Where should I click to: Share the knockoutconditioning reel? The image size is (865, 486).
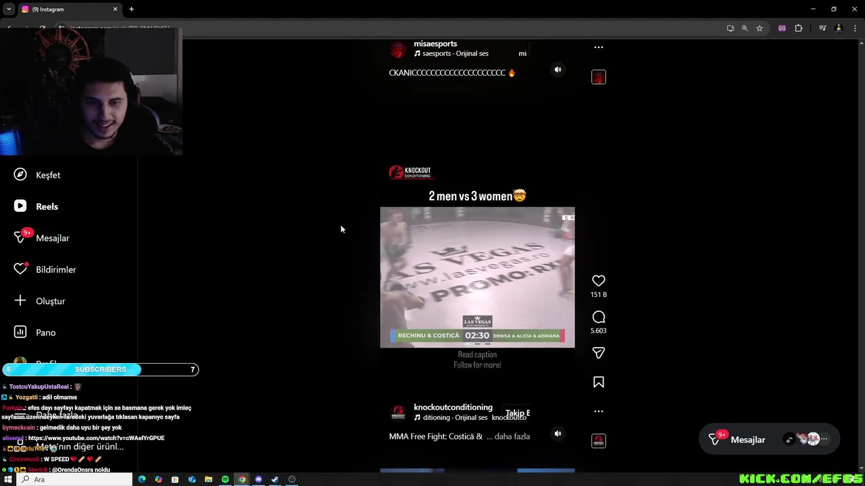[x=598, y=353]
